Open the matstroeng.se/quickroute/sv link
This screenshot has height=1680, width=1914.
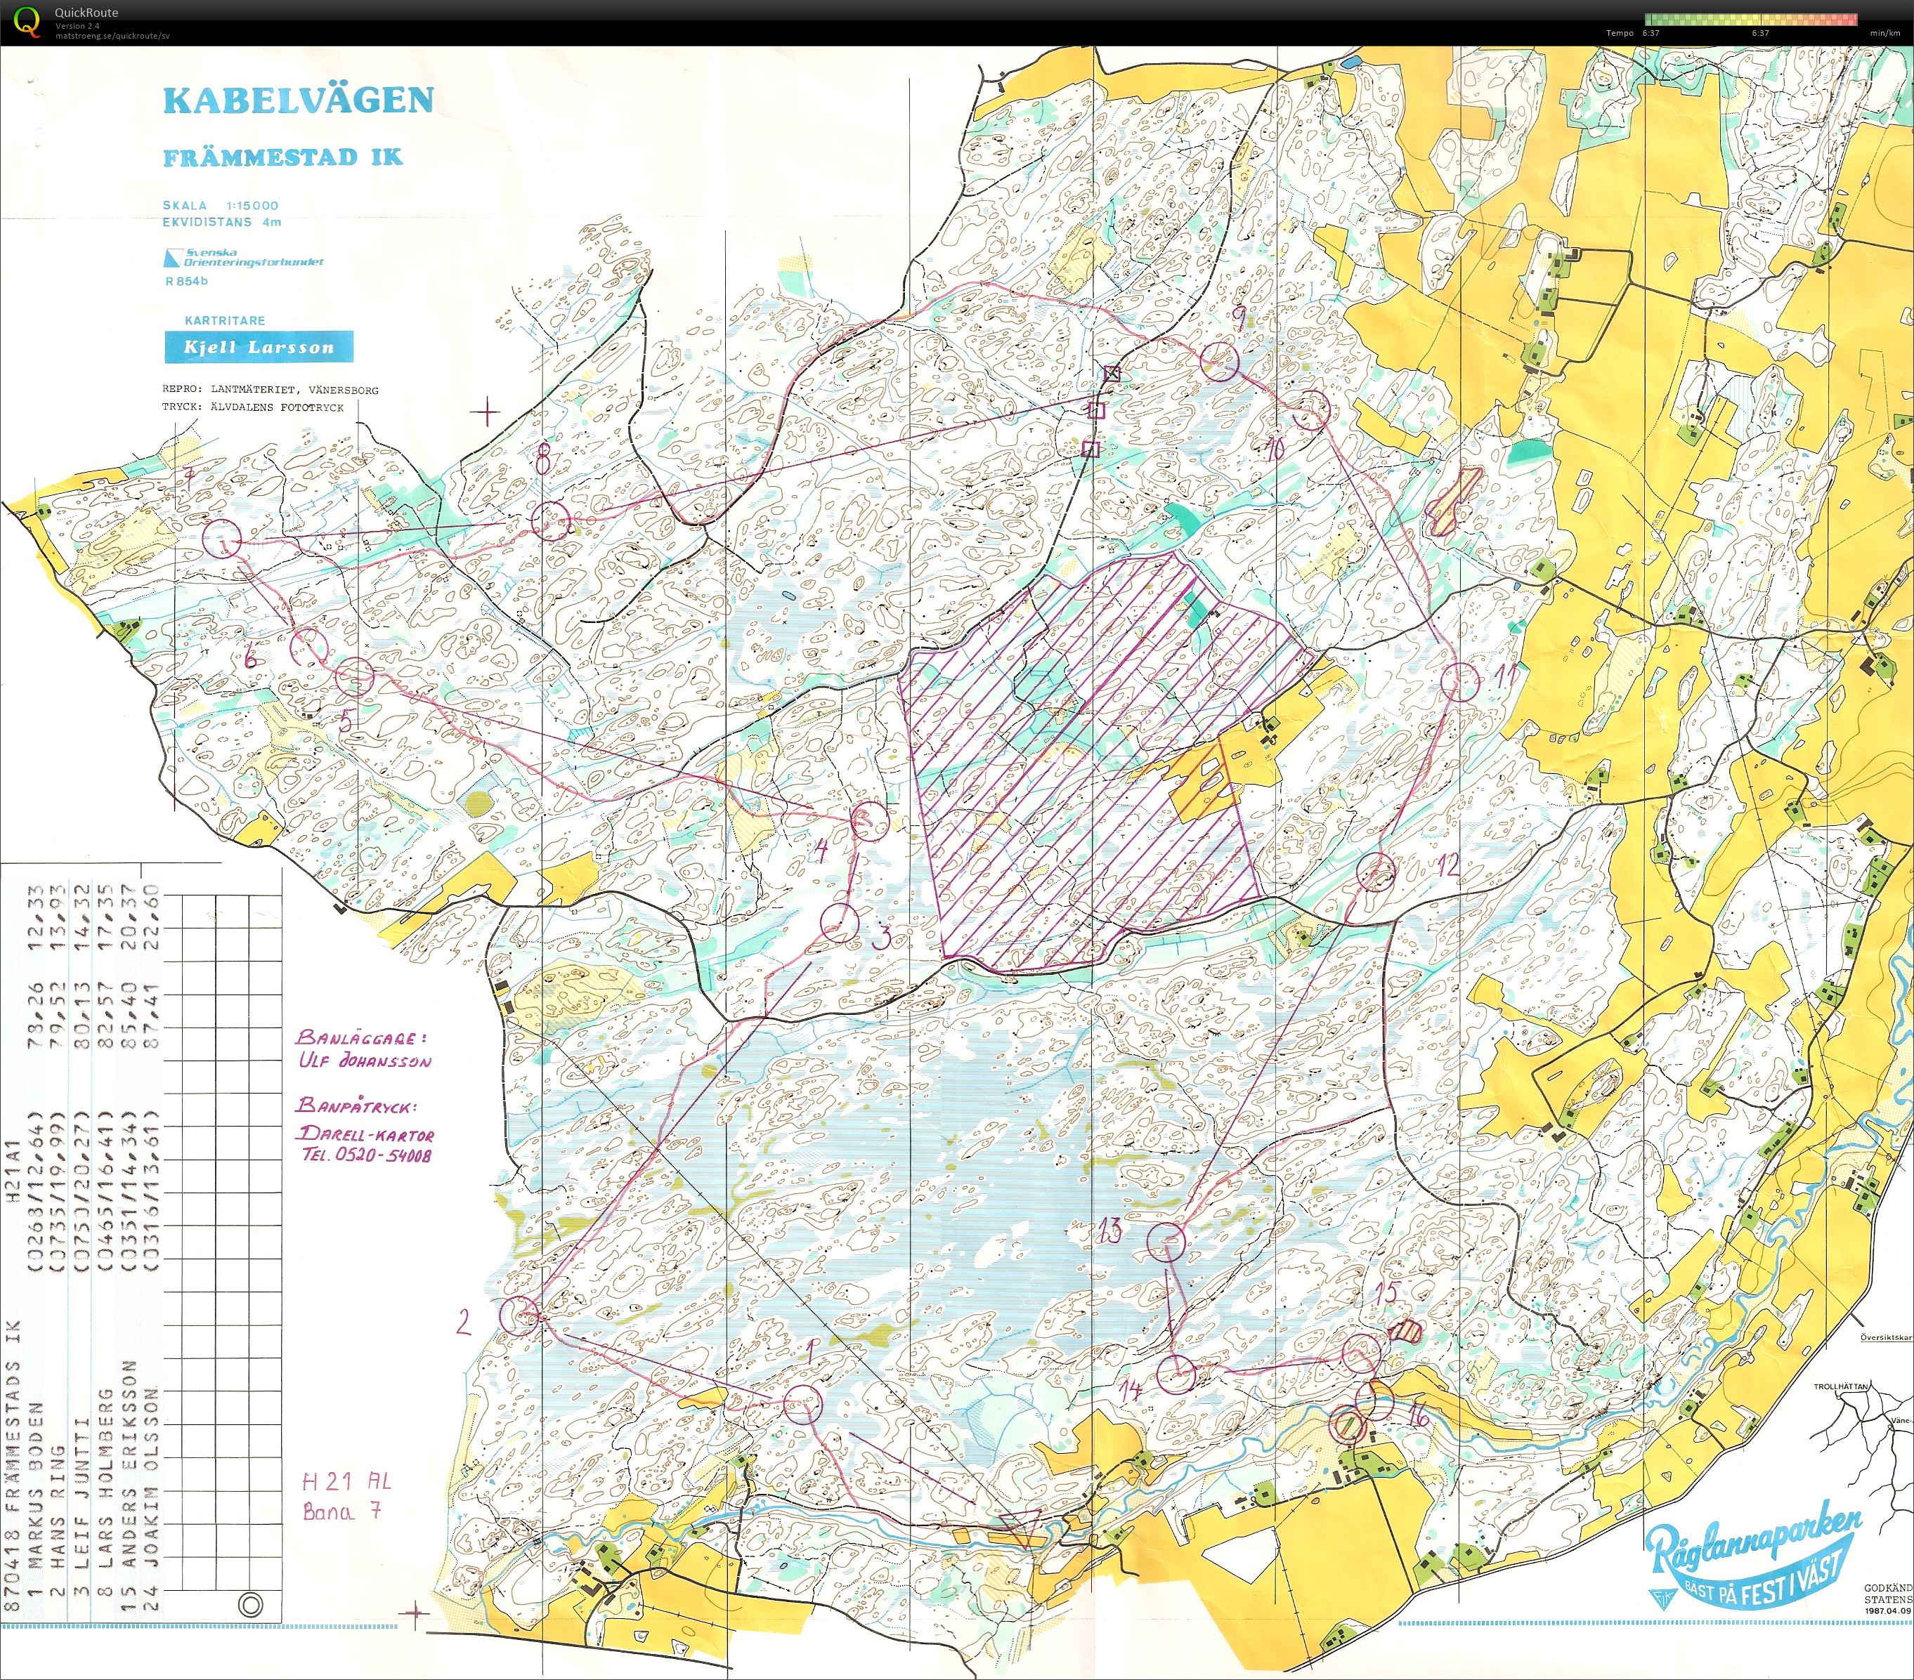[x=112, y=36]
